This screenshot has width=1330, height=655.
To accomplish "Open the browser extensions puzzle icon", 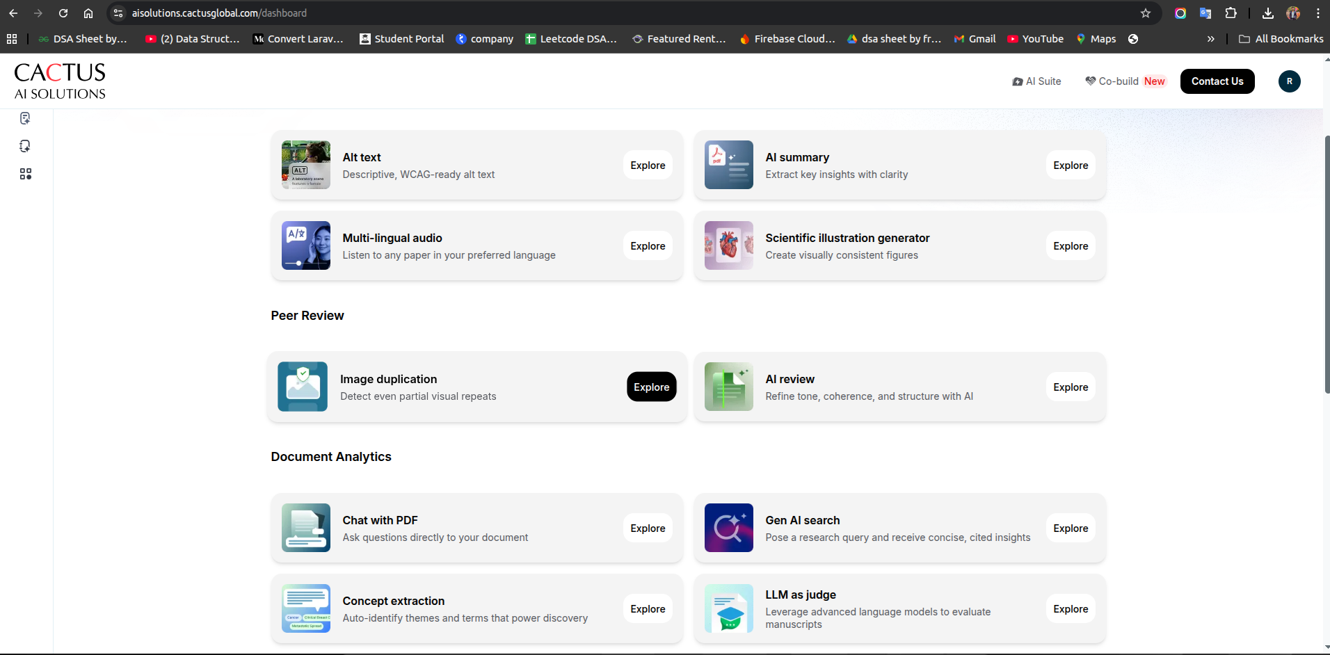I will (x=1231, y=13).
